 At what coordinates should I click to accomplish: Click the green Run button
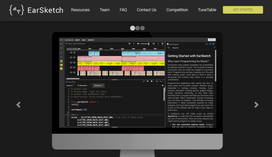click(x=162, y=81)
